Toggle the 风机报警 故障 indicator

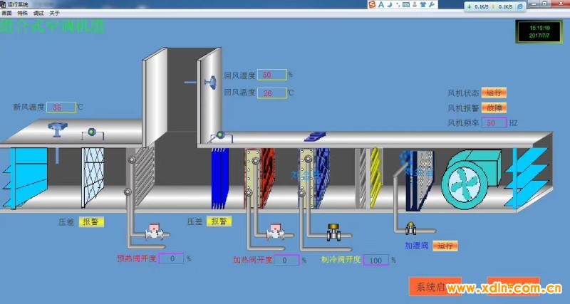[494, 108]
